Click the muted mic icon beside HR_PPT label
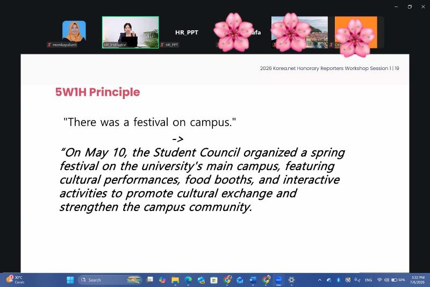The height and width of the screenshot is (287, 430). [162, 45]
